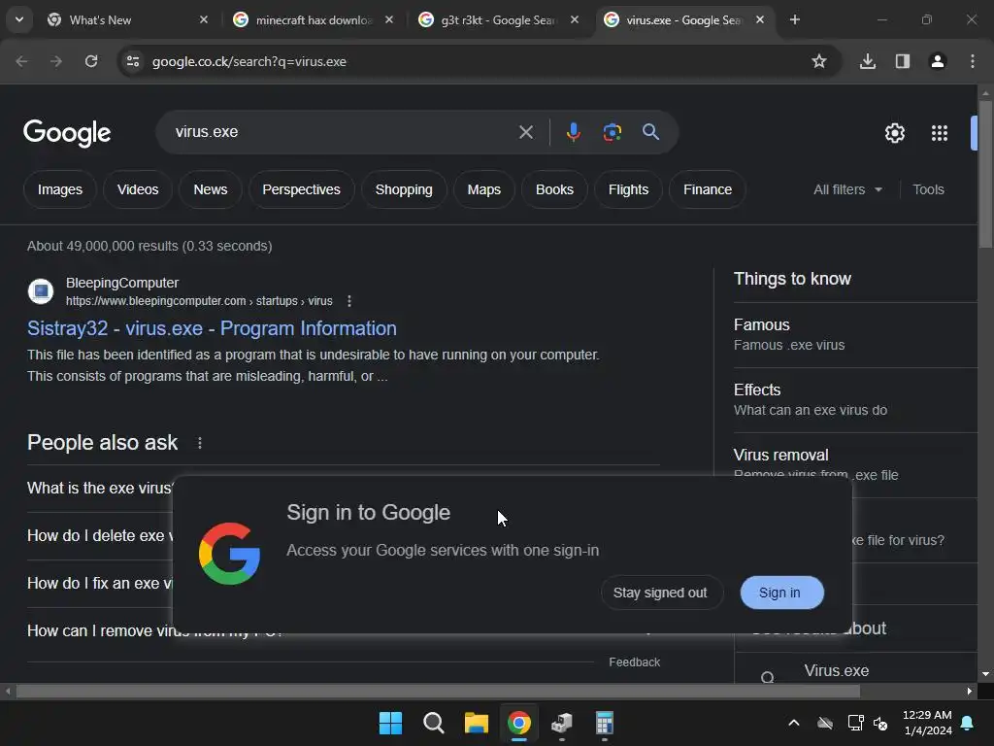Screen dimensions: 994x746
Task: Switch to the g3t r3kt Google Search tab
Action: (x=498, y=20)
